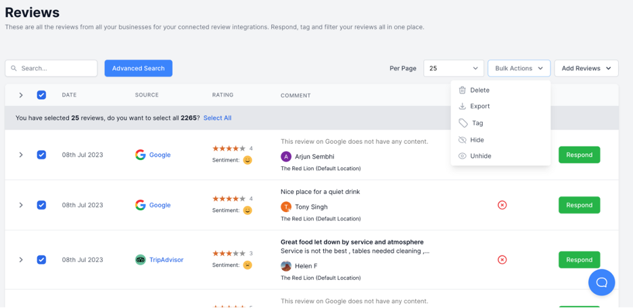Click the Google logo in Arjun Sembhi's review
The width and height of the screenshot is (633, 308).
140,155
